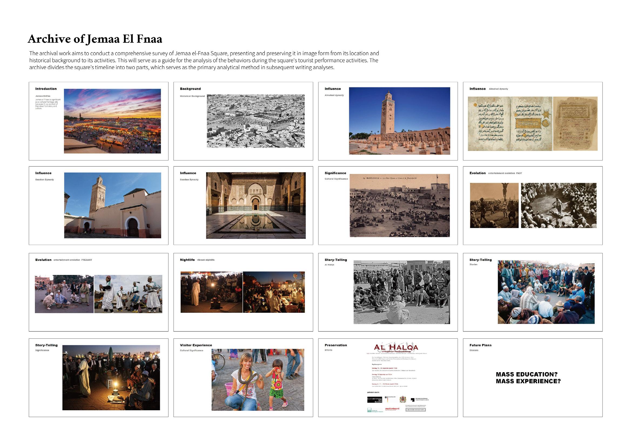Select the night food stalls photo

pyautogui.click(x=274, y=292)
